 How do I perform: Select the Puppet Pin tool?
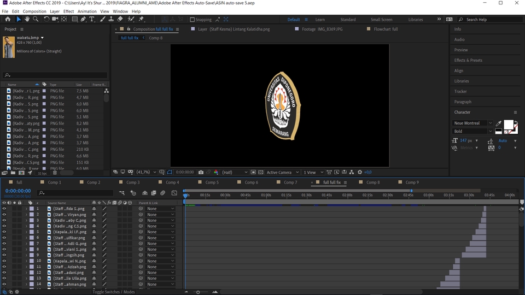click(x=141, y=20)
